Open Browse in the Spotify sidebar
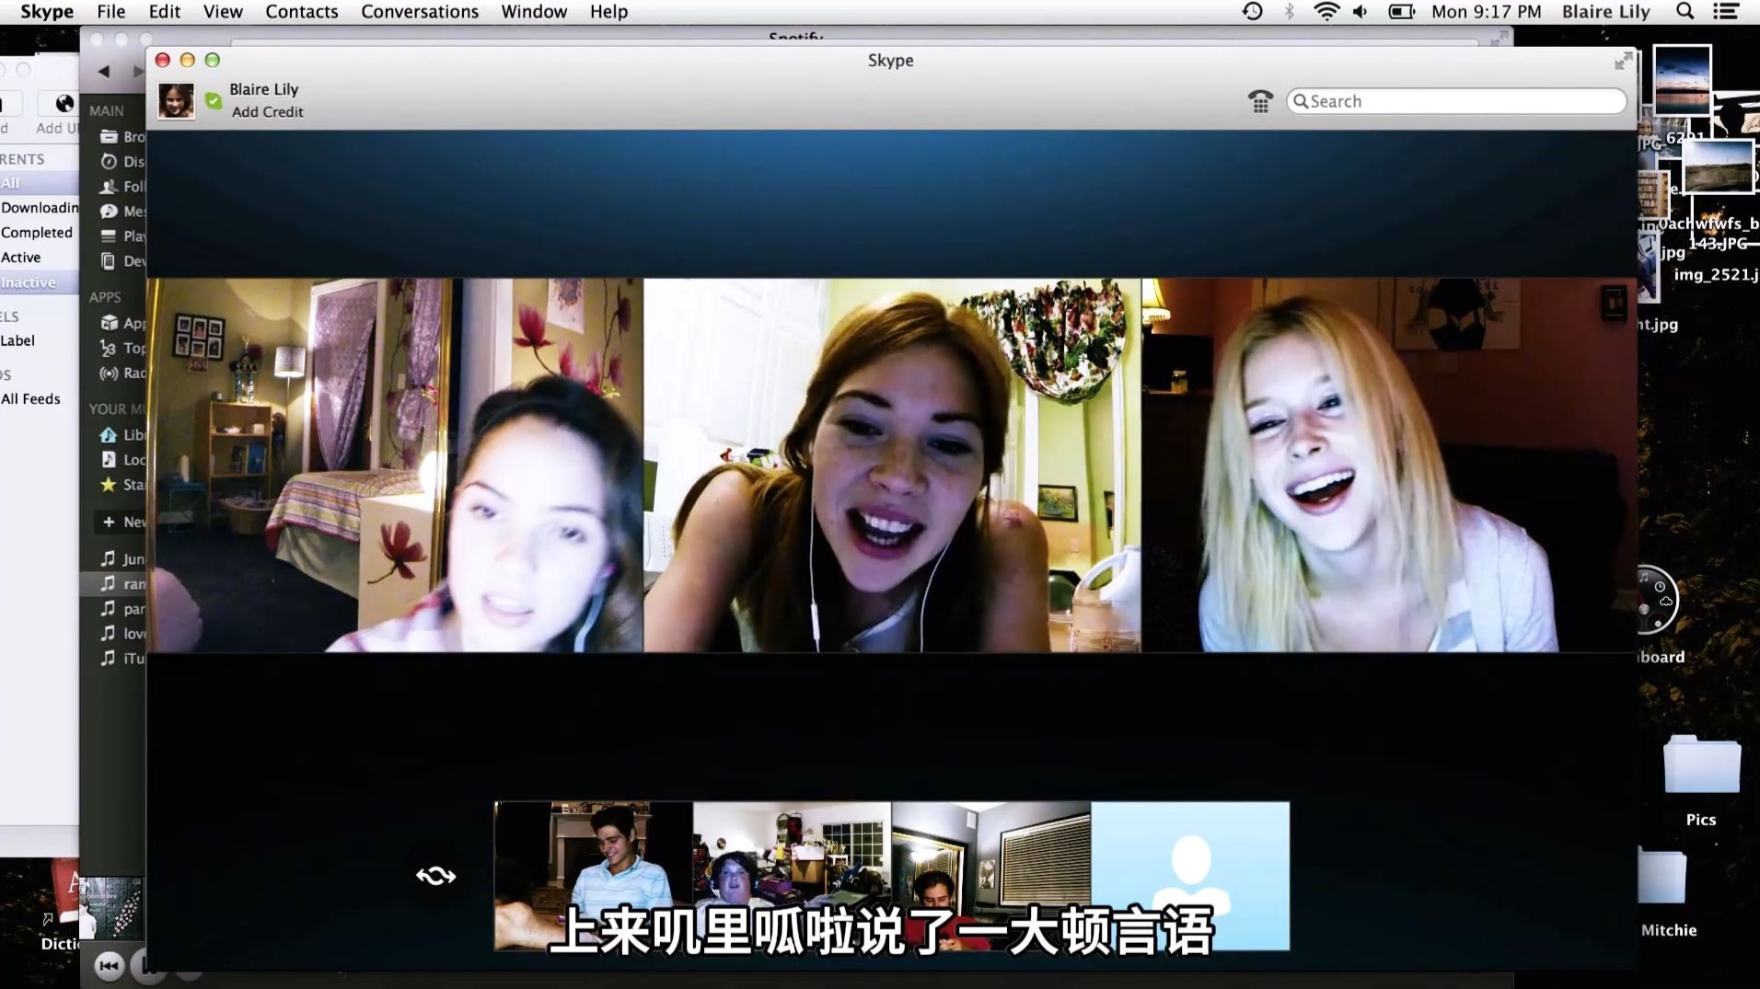This screenshot has width=1760, height=989. pos(122,137)
